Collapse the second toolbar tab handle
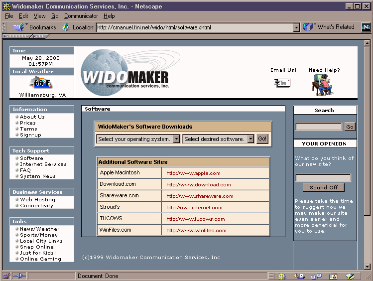Screen dimensions: 373x281 pyautogui.click(x=40, y=36)
